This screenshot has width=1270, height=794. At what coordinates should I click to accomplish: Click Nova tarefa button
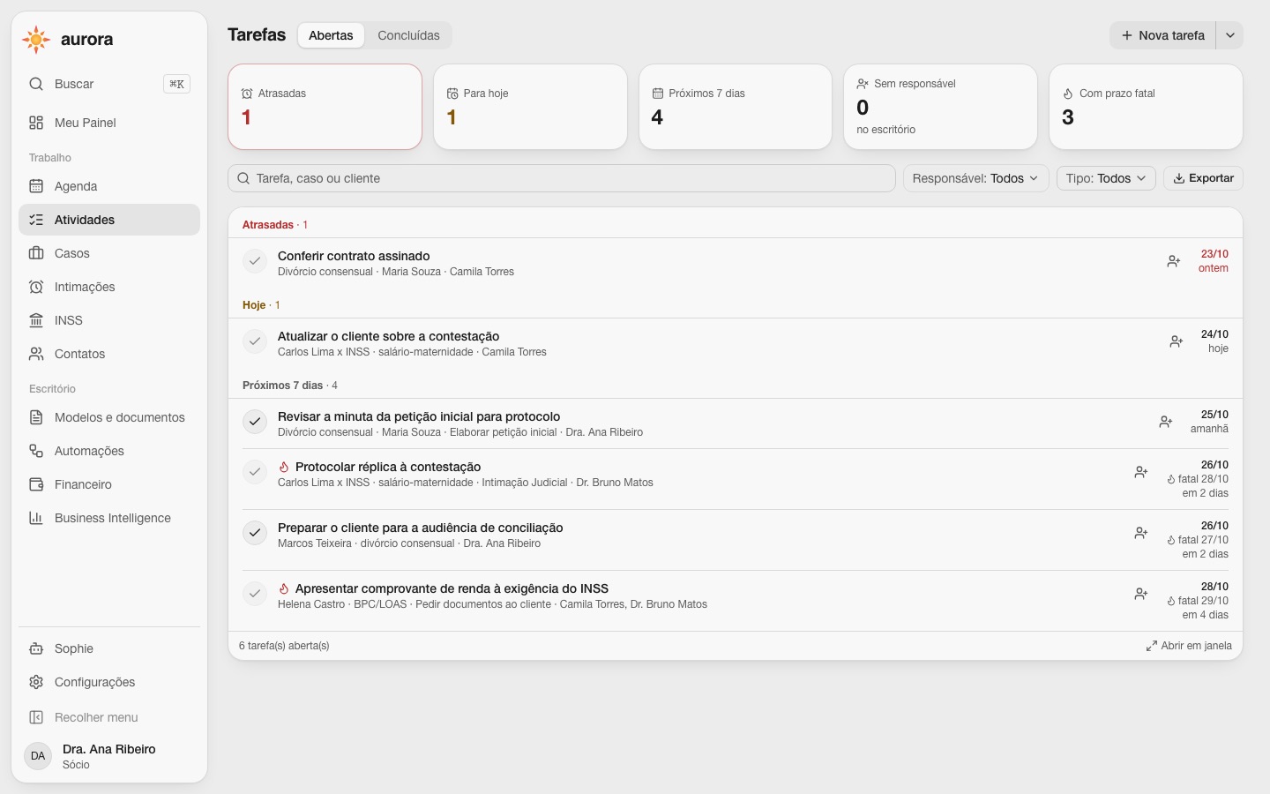click(1162, 35)
